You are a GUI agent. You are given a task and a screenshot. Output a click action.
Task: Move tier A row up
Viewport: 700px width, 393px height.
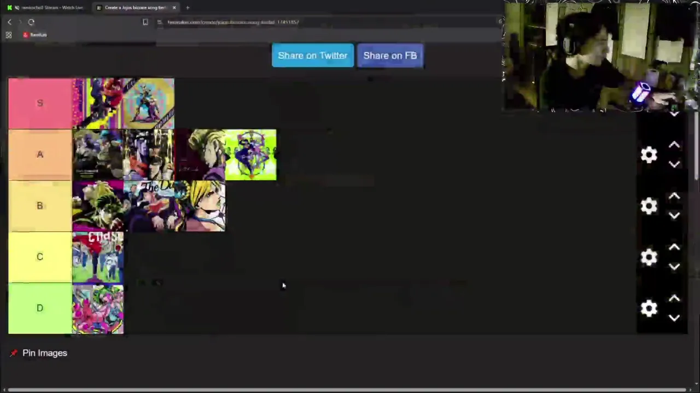point(674,145)
